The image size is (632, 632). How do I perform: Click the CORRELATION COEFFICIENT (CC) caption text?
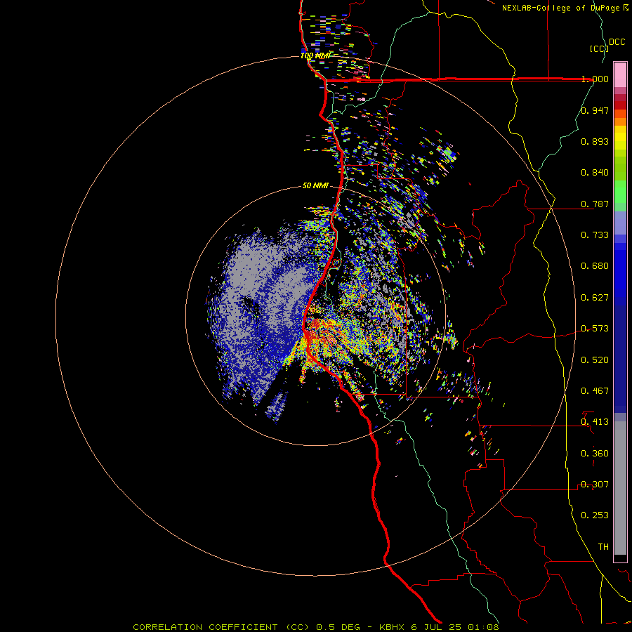221,627
